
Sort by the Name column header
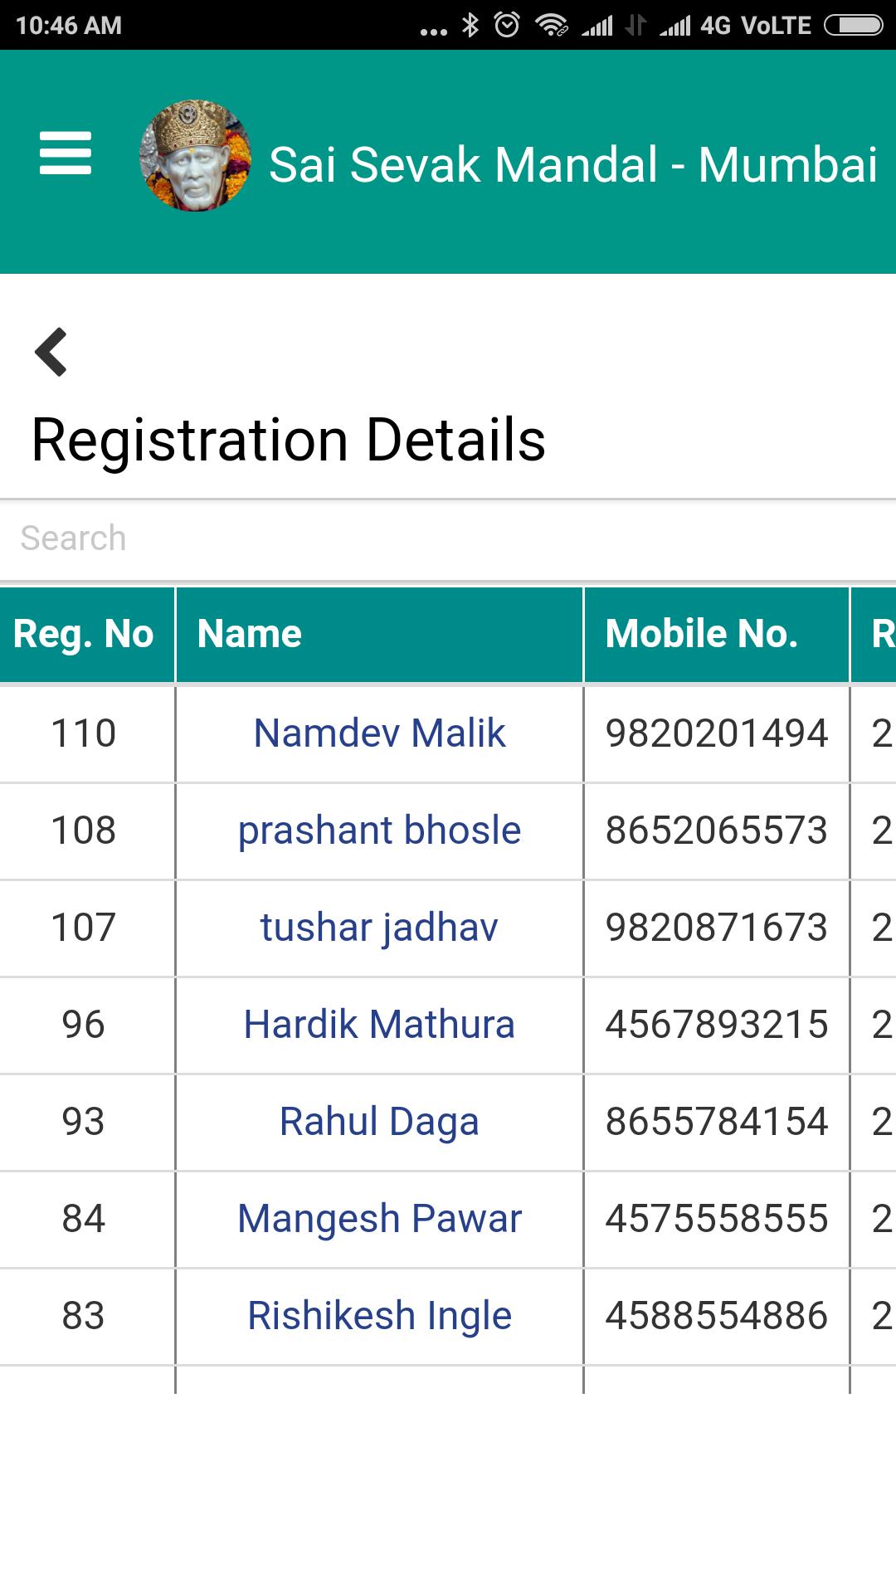point(250,634)
